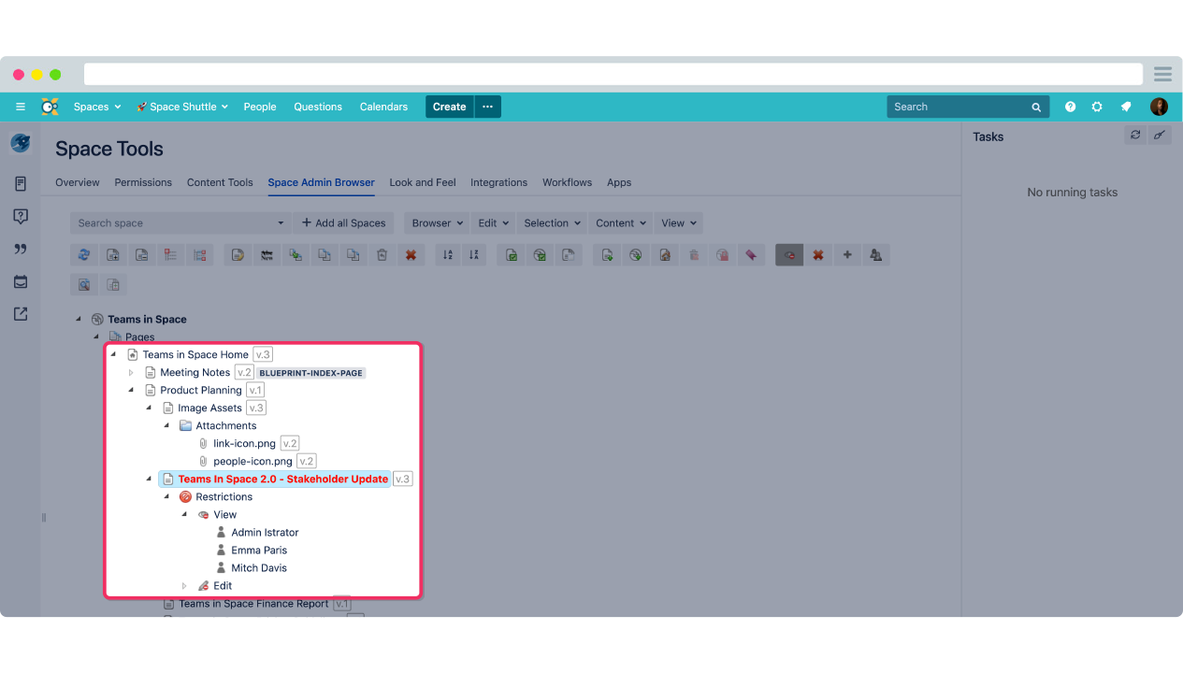Open the Browser dropdown menu
Viewport: 1183px width, 673px height.
pos(435,222)
